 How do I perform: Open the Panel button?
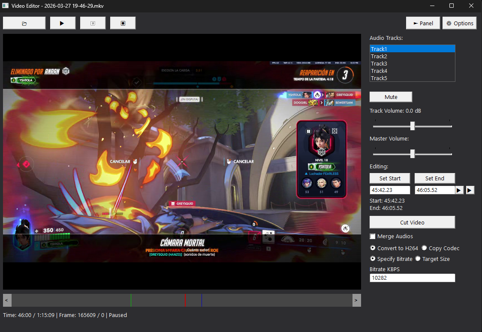click(x=423, y=23)
